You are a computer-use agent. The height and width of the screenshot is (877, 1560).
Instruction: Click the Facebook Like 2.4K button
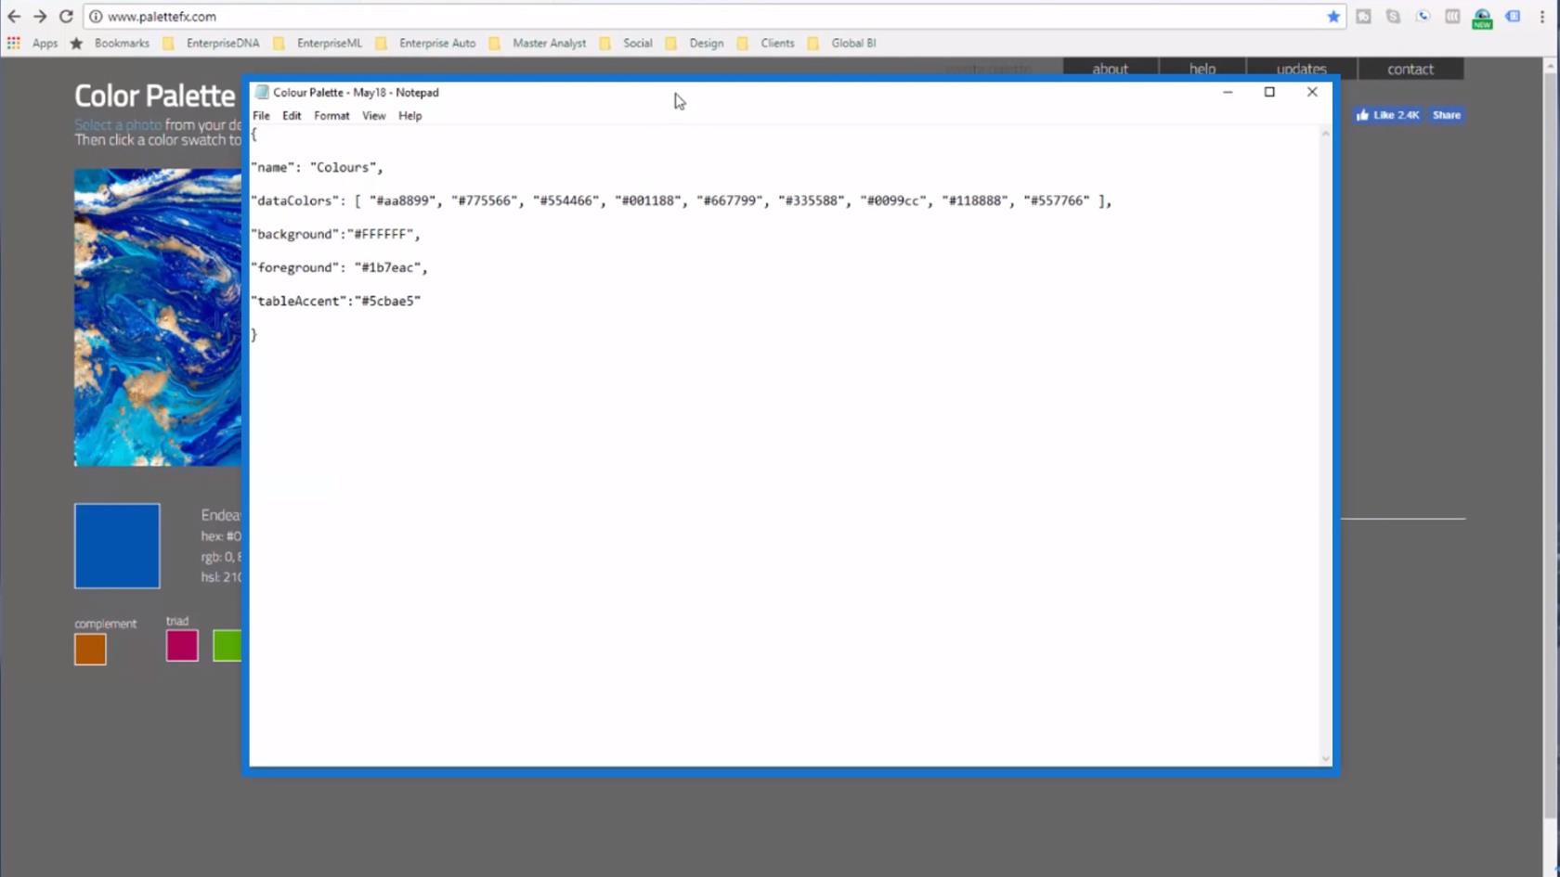pos(1387,115)
